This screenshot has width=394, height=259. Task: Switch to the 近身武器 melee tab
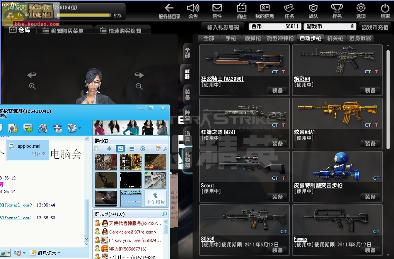tap(360, 38)
